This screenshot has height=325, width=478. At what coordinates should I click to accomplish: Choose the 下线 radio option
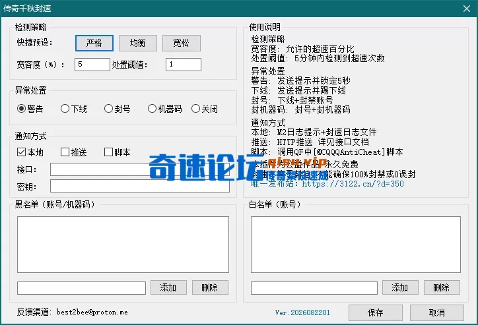pyautogui.click(x=74, y=109)
